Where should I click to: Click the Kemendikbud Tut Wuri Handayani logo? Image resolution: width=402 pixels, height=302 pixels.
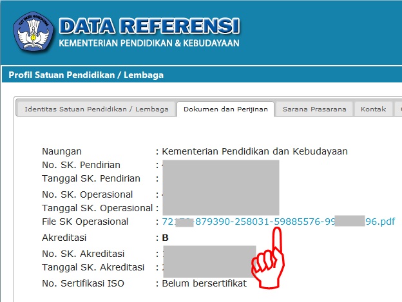(x=33, y=32)
